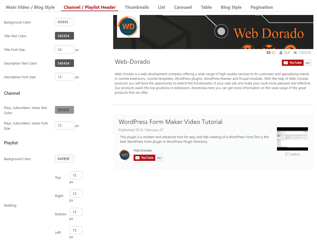317x244 pixels.
Task: Click the Title Font Size input field
Action: [64, 50]
